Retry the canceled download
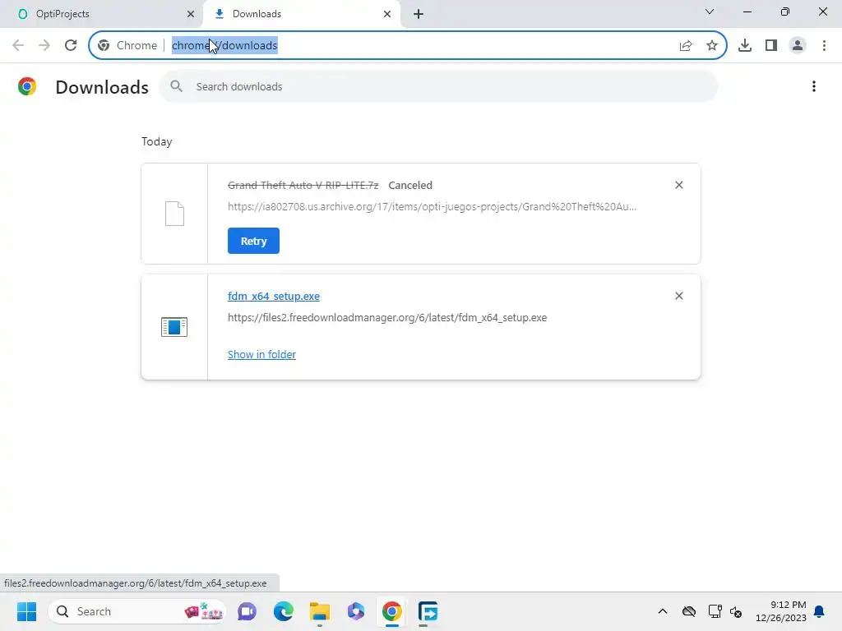The height and width of the screenshot is (631, 842). [x=253, y=241]
